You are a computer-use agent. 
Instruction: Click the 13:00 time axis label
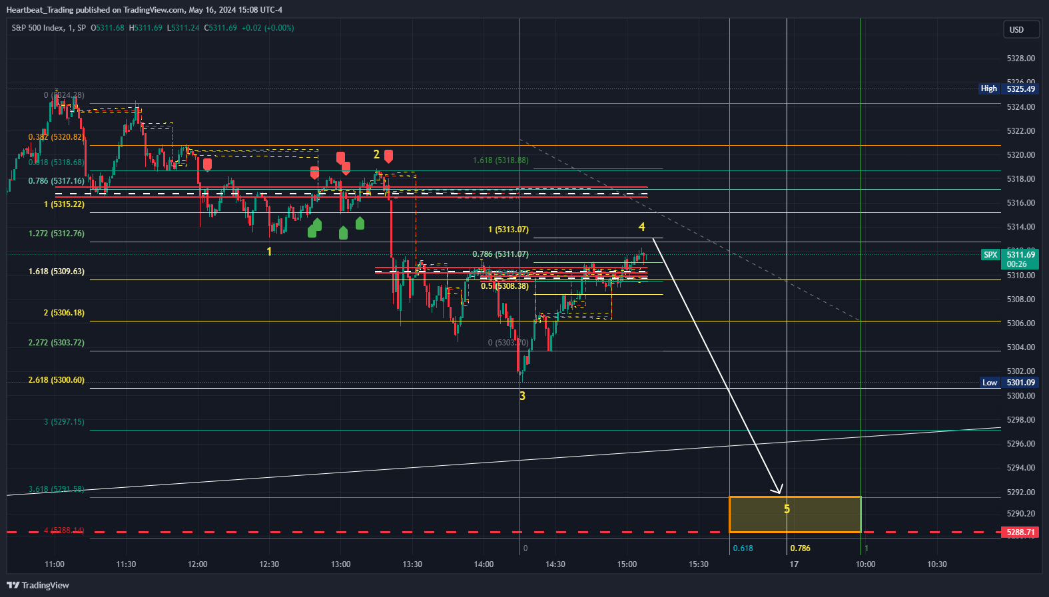(x=341, y=564)
